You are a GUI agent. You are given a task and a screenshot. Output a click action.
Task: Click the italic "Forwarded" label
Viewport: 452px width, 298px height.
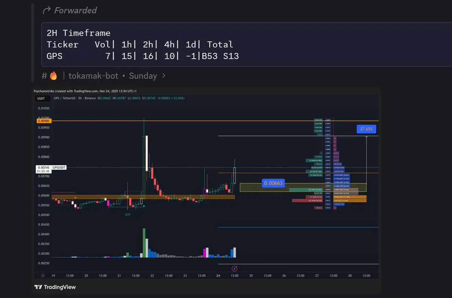coord(75,10)
